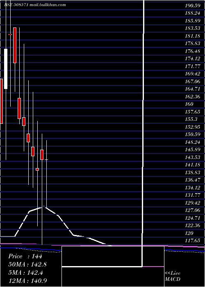Select the 117.65 price axis label

tap(193, 241)
